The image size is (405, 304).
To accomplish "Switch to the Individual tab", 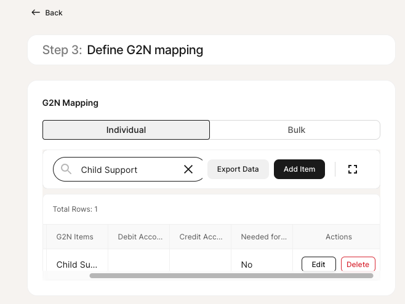I will tap(126, 130).
